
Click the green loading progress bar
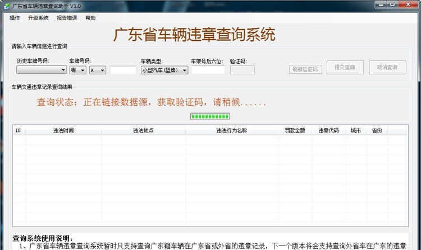(x=210, y=116)
